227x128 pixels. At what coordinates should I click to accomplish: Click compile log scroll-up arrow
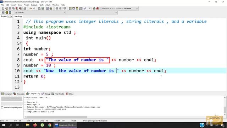point(225,97)
